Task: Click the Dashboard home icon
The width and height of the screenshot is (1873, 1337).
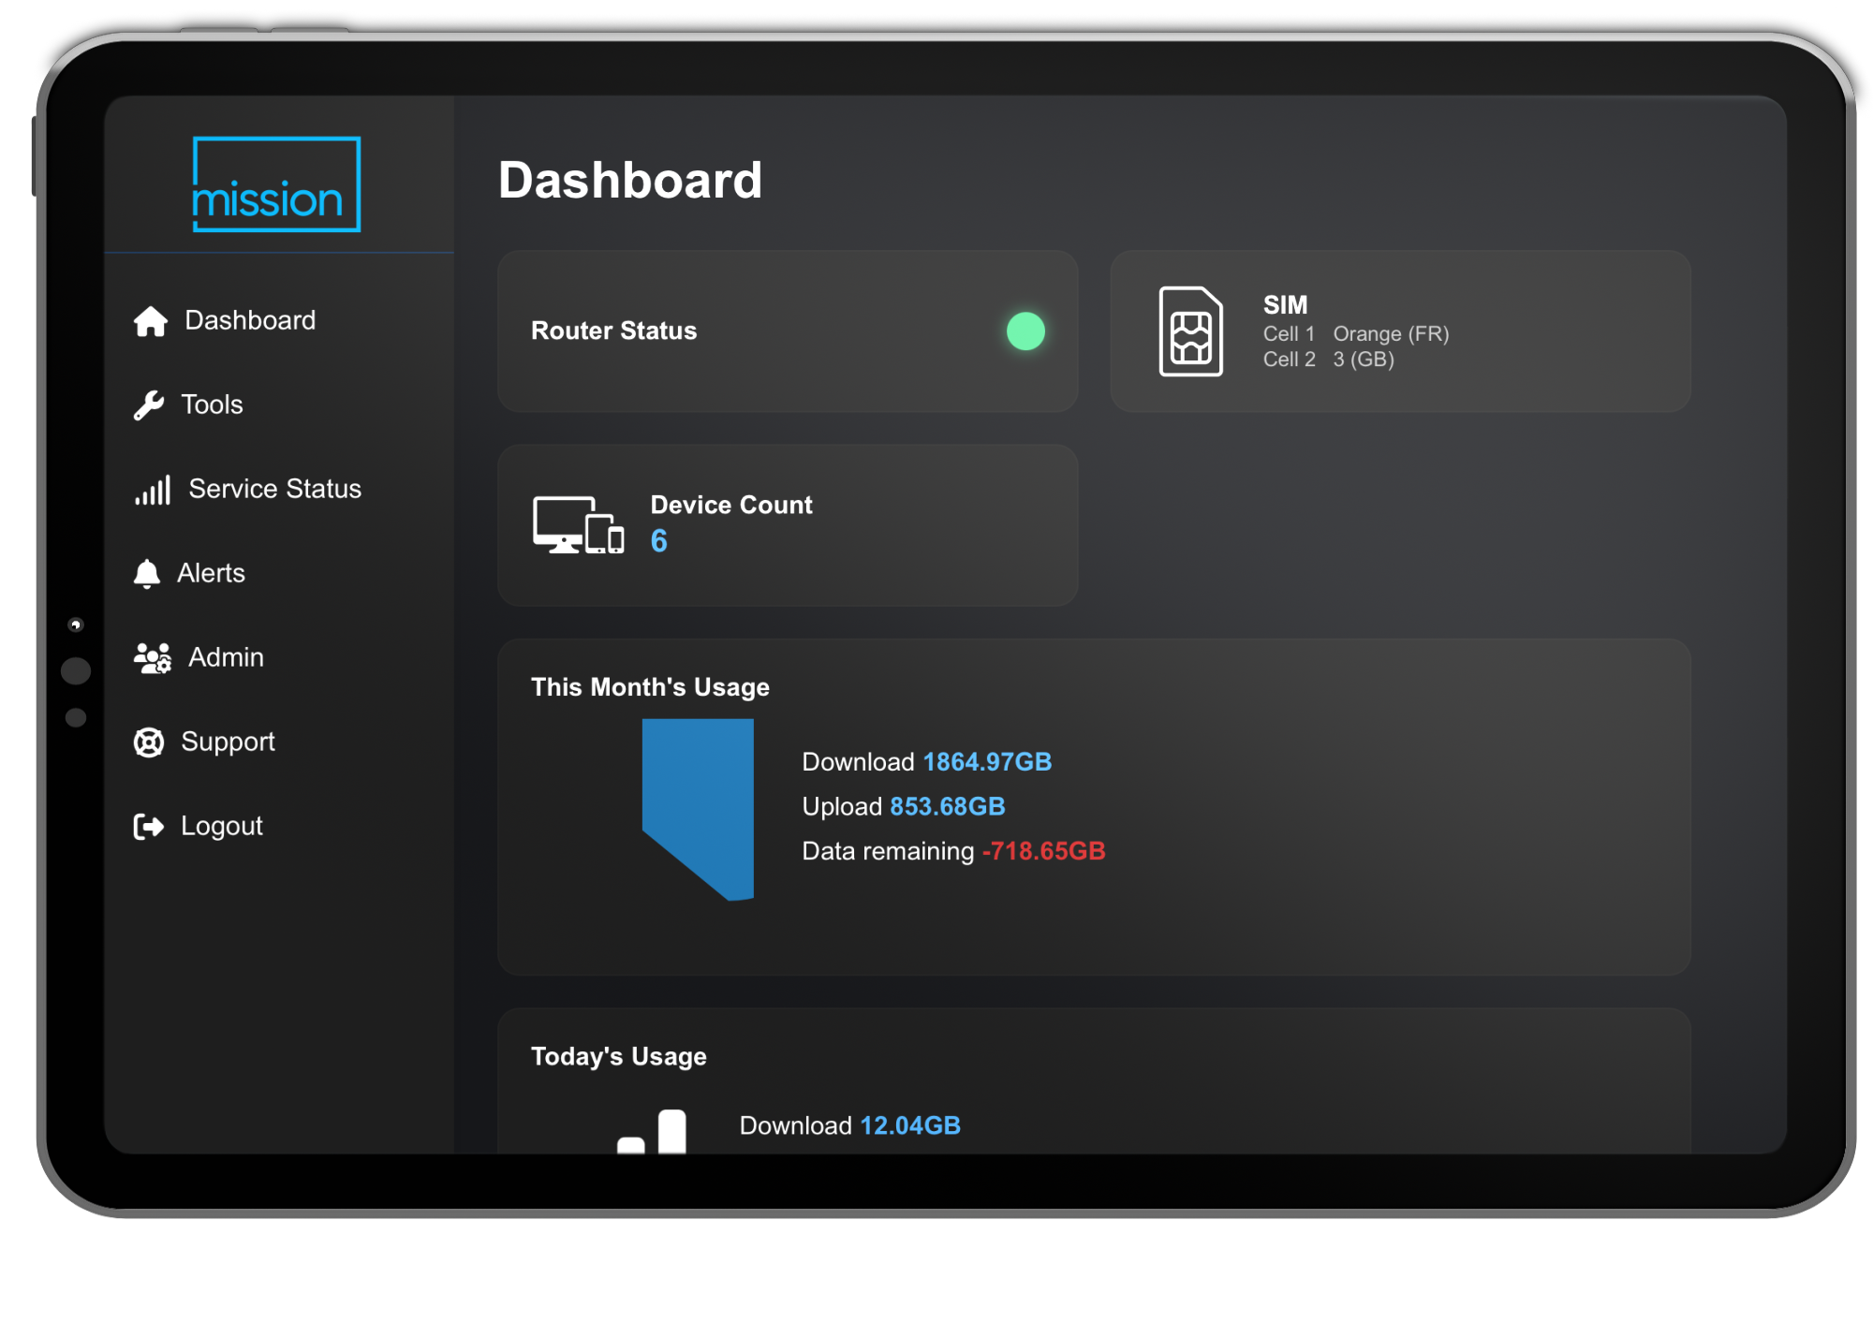Action: click(x=150, y=321)
